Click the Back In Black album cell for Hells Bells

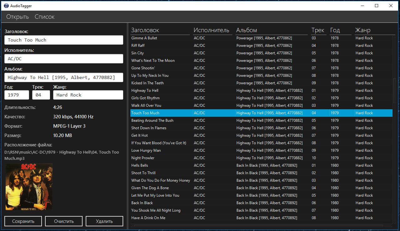[x=267, y=165]
